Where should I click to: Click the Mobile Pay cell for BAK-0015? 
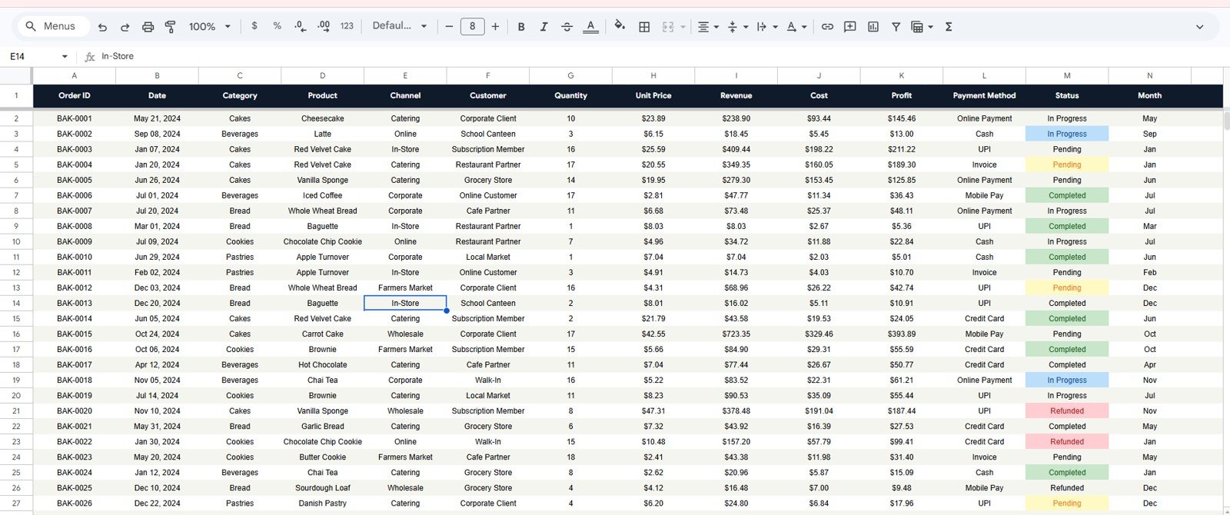pos(984,334)
